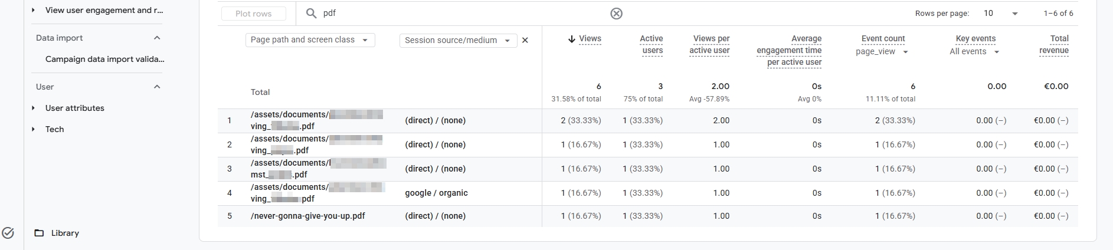
Task: Sort by Event count column header
Action: 883,39
